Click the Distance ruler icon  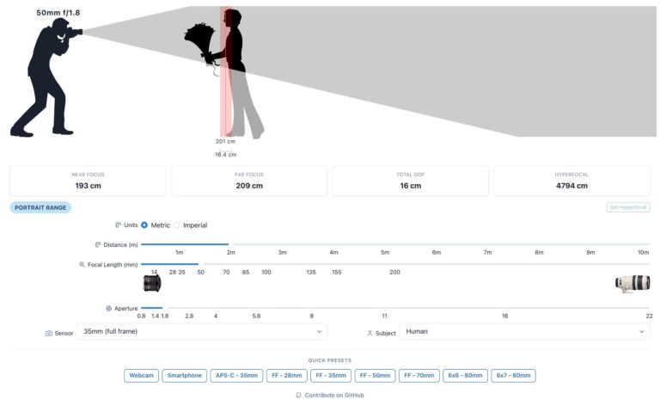(98, 245)
